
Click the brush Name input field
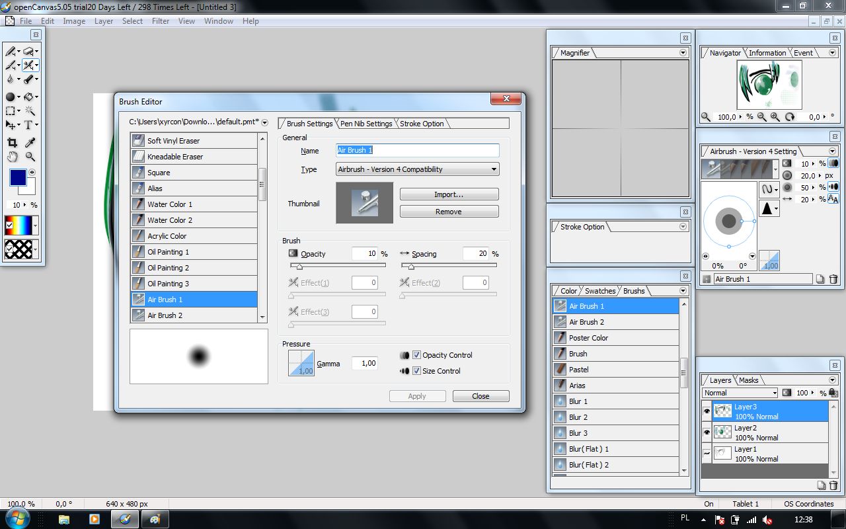[418, 150]
